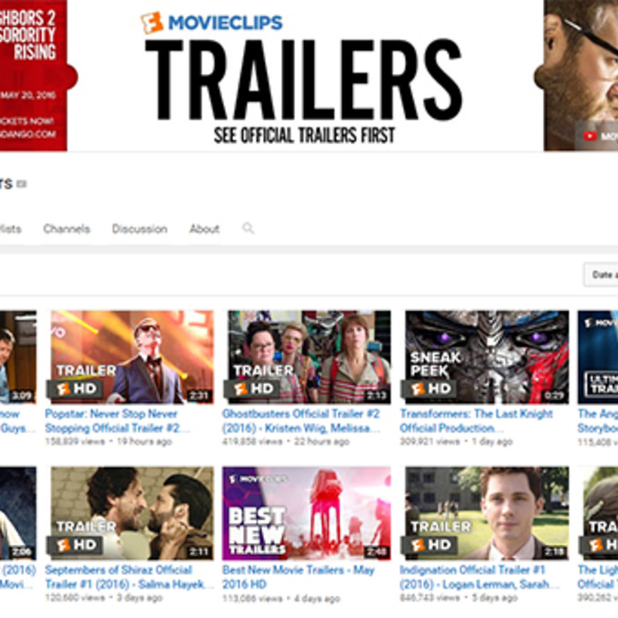Viewport: 618px width, 618px height.
Task: Click Best New Movie Trailers - May link
Action: 298,577
